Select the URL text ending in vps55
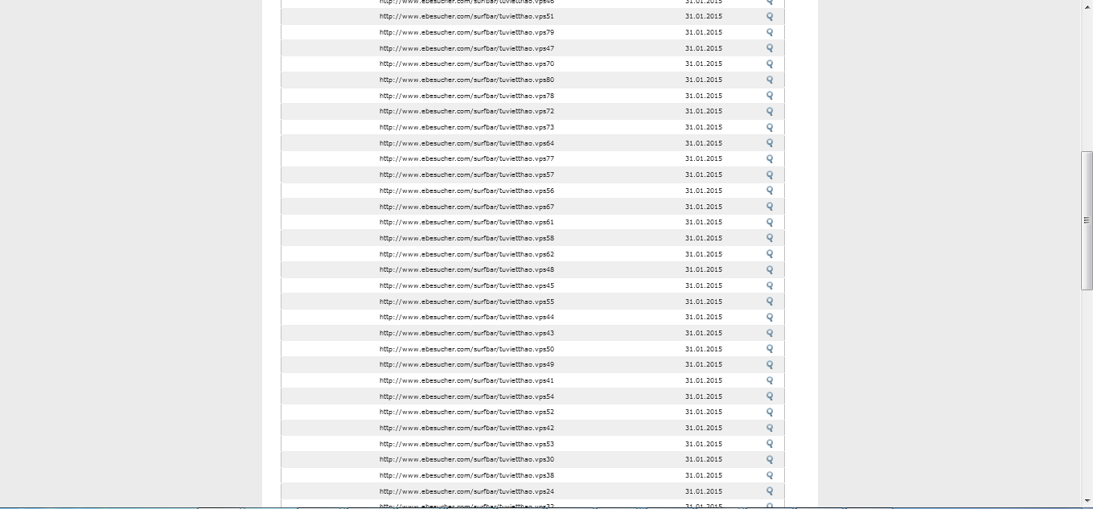 (x=466, y=302)
